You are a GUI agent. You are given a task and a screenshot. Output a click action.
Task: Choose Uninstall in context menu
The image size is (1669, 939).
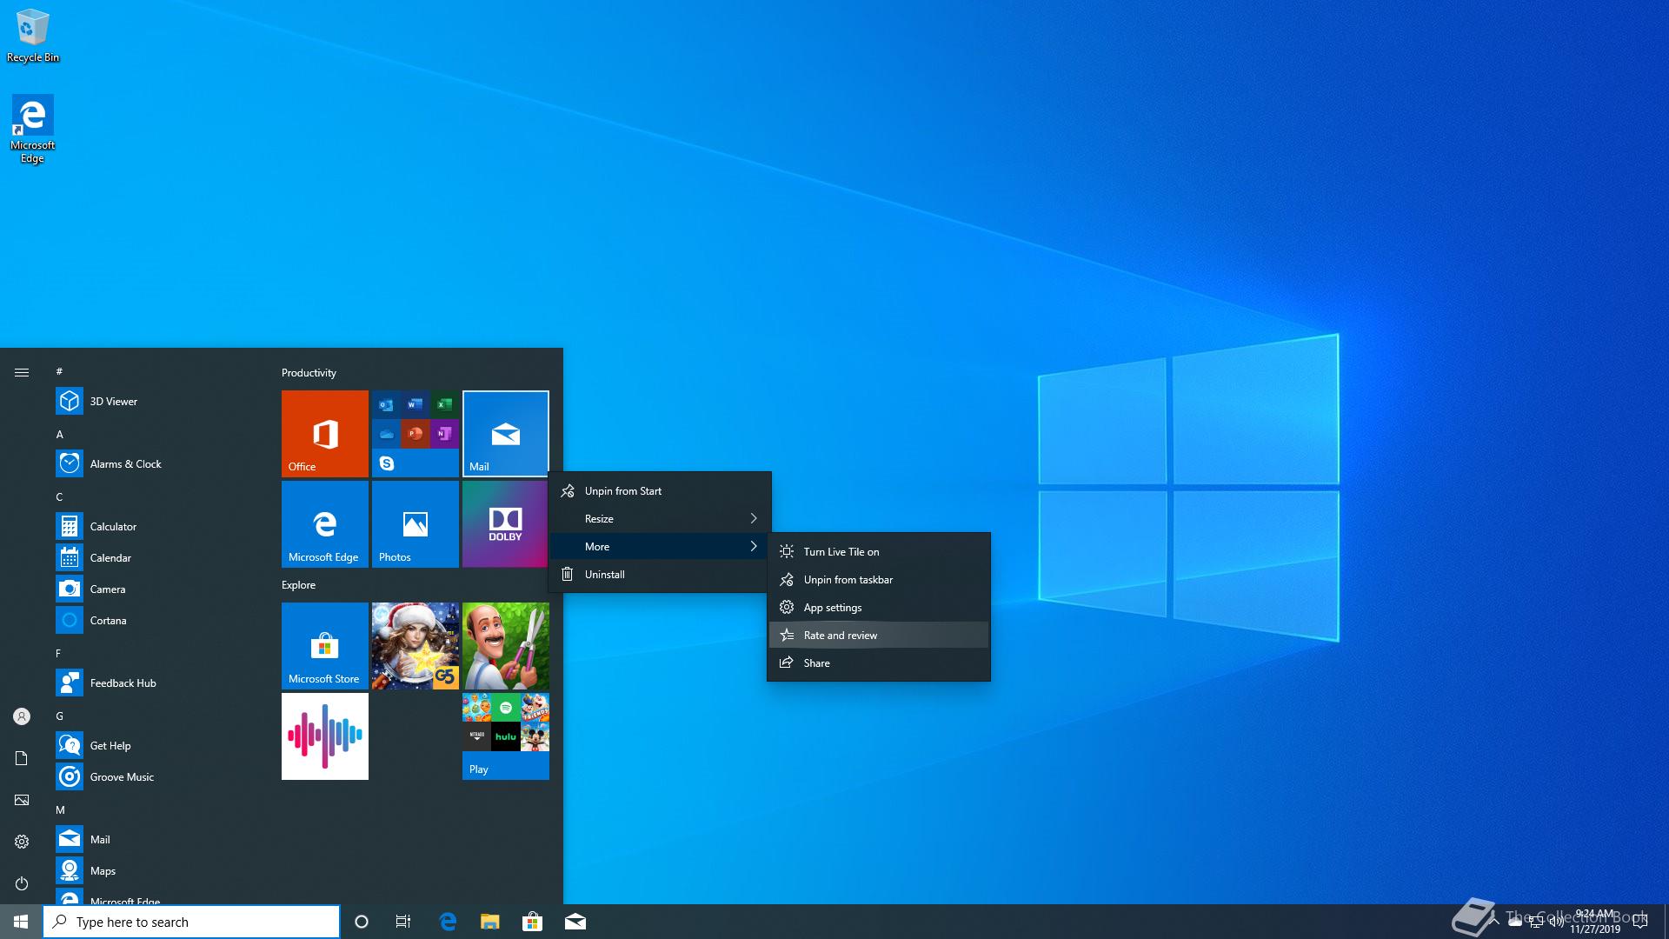660,575
